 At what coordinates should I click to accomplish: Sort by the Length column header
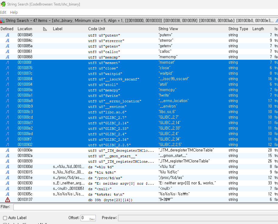258,29
